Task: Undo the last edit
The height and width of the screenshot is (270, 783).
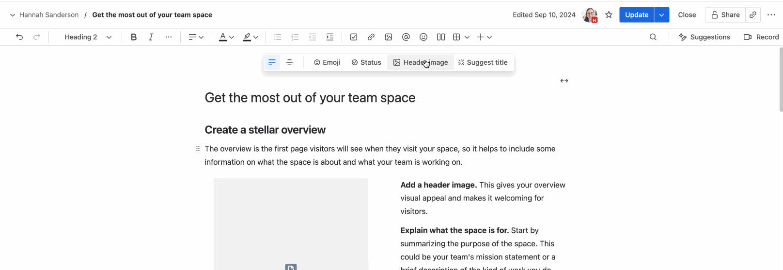Action: point(19,37)
